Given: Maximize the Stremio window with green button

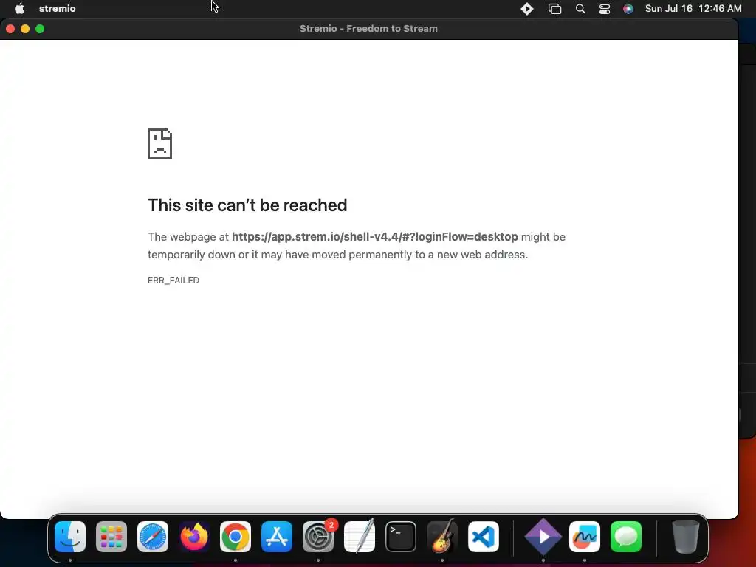Looking at the screenshot, I should pyautogui.click(x=40, y=29).
